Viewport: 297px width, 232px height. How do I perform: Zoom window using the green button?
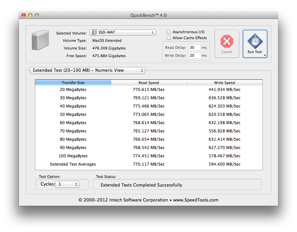pyautogui.click(x=37, y=15)
